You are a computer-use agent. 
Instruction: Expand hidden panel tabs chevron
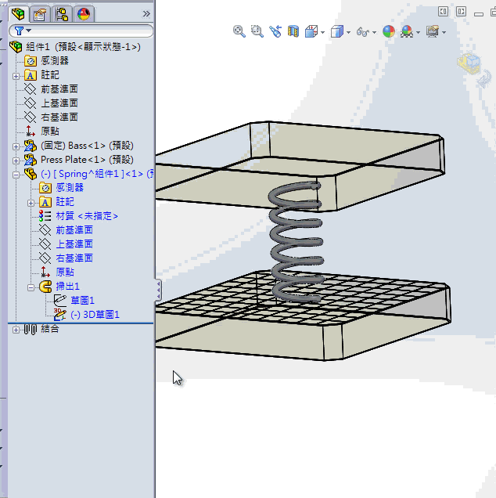[x=146, y=13]
